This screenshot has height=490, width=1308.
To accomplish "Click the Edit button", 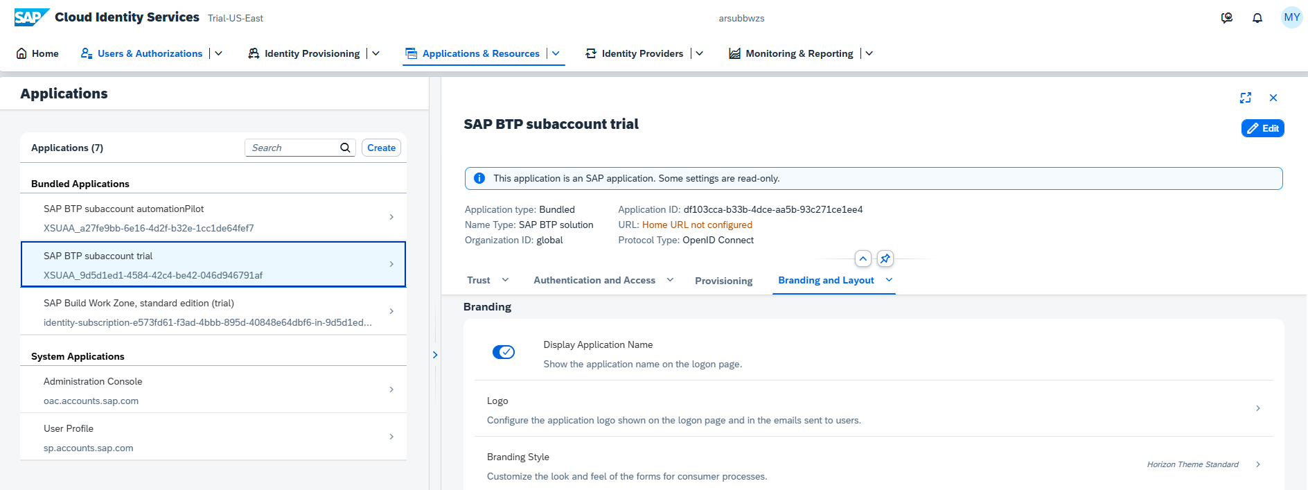I will [x=1262, y=128].
